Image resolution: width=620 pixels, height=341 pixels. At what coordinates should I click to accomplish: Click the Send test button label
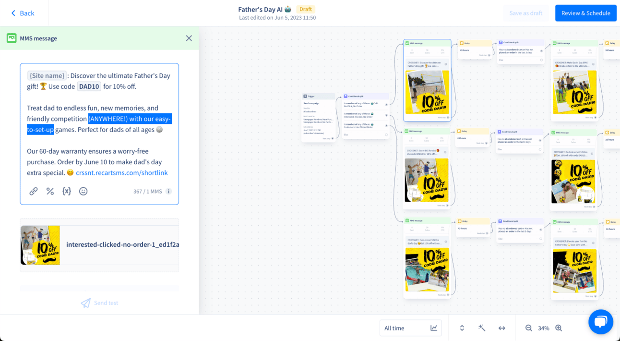coord(106,303)
